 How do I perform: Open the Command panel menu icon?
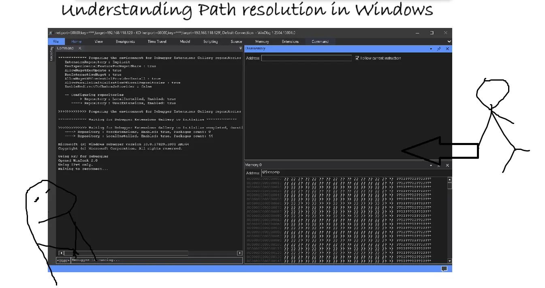240,48
